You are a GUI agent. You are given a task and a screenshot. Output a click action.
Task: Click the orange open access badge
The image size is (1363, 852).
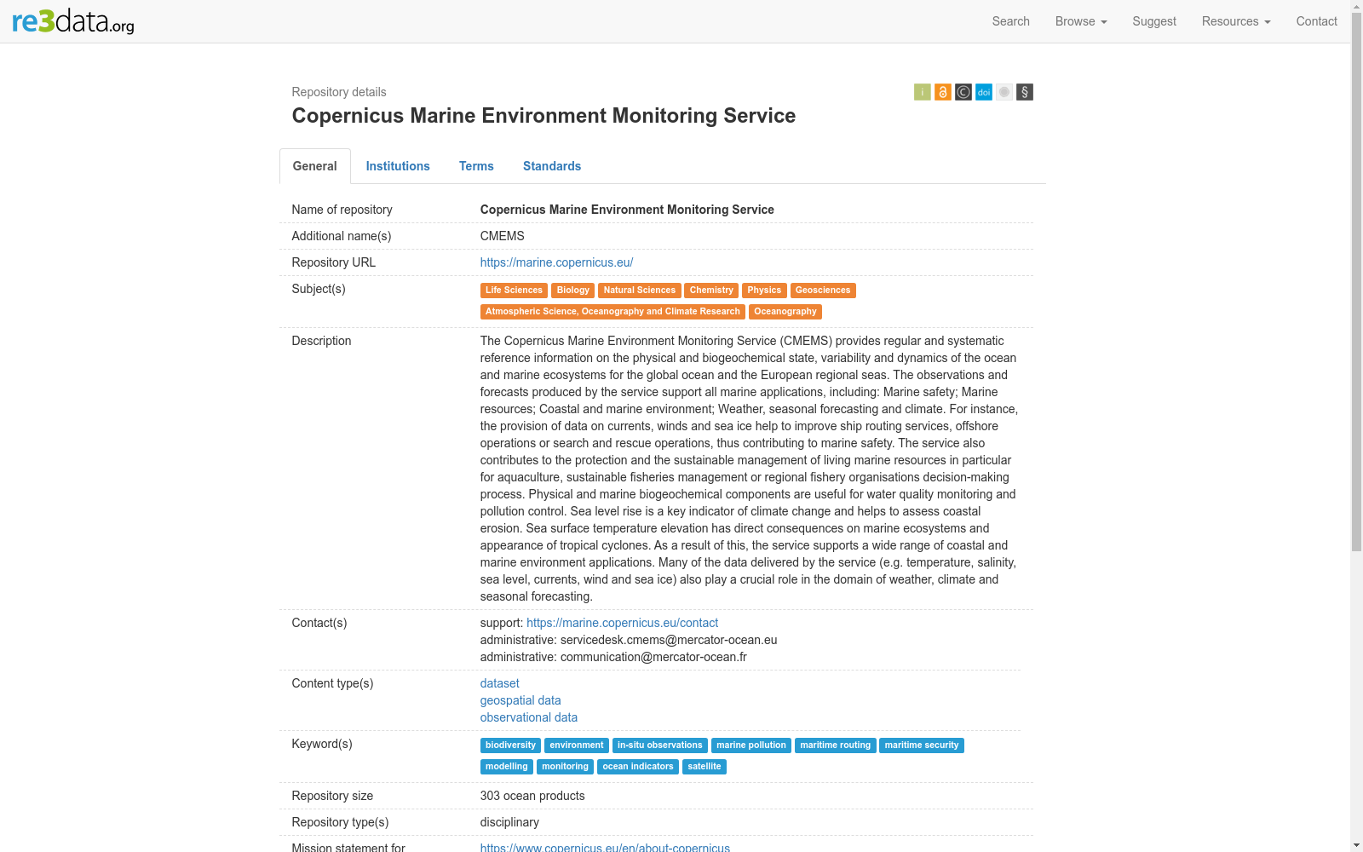pos(942,92)
